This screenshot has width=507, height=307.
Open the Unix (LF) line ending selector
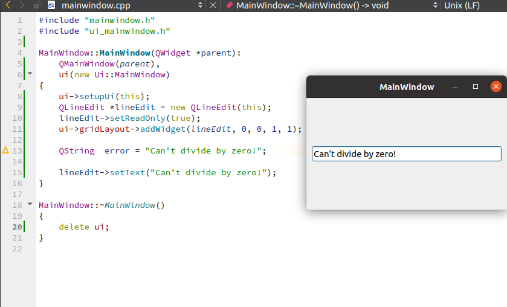[x=462, y=5]
